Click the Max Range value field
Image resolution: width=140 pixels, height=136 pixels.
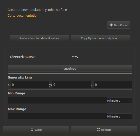pos(57,116)
